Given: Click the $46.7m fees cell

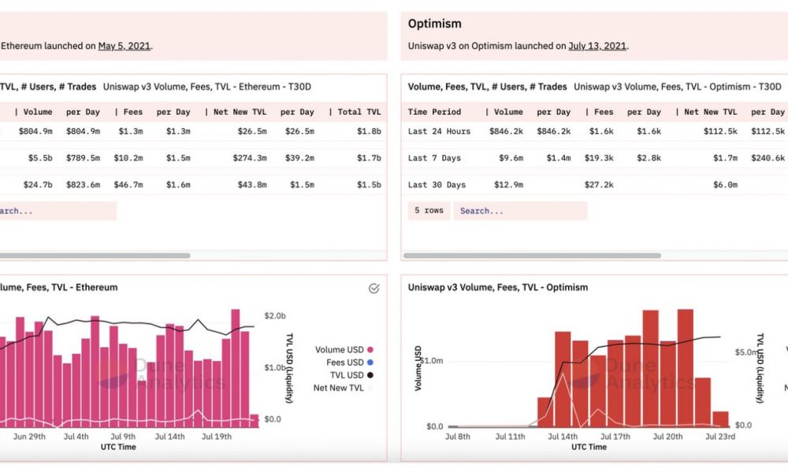Looking at the screenshot, I should coord(128,185).
